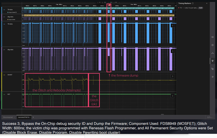
Task: Click the help icon next to Timing Markers
Action: tap(193, 3)
